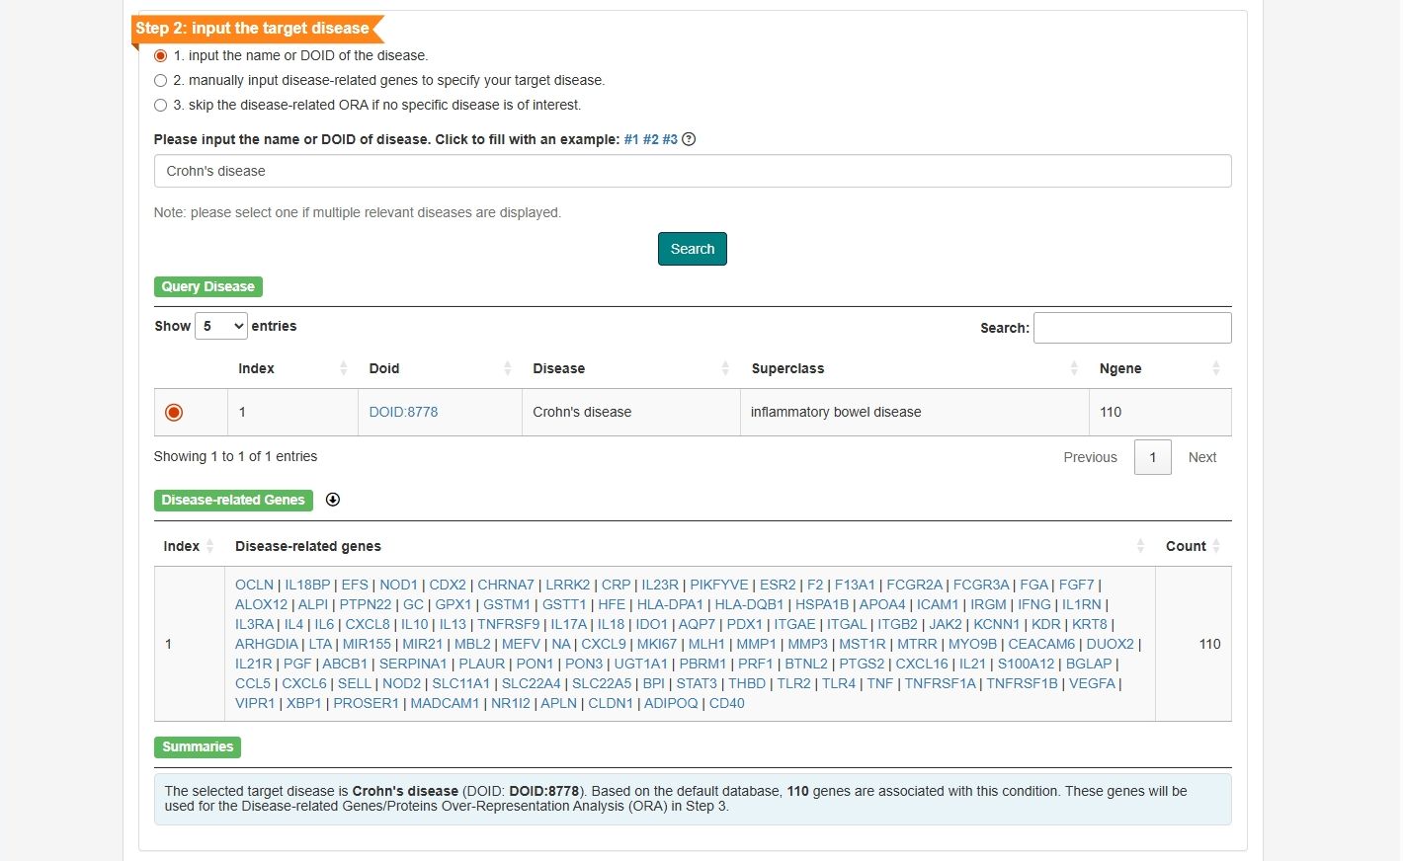Screen dimensions: 1403x861
Task: Select option 1 input name or DOID
Action: 160,56
